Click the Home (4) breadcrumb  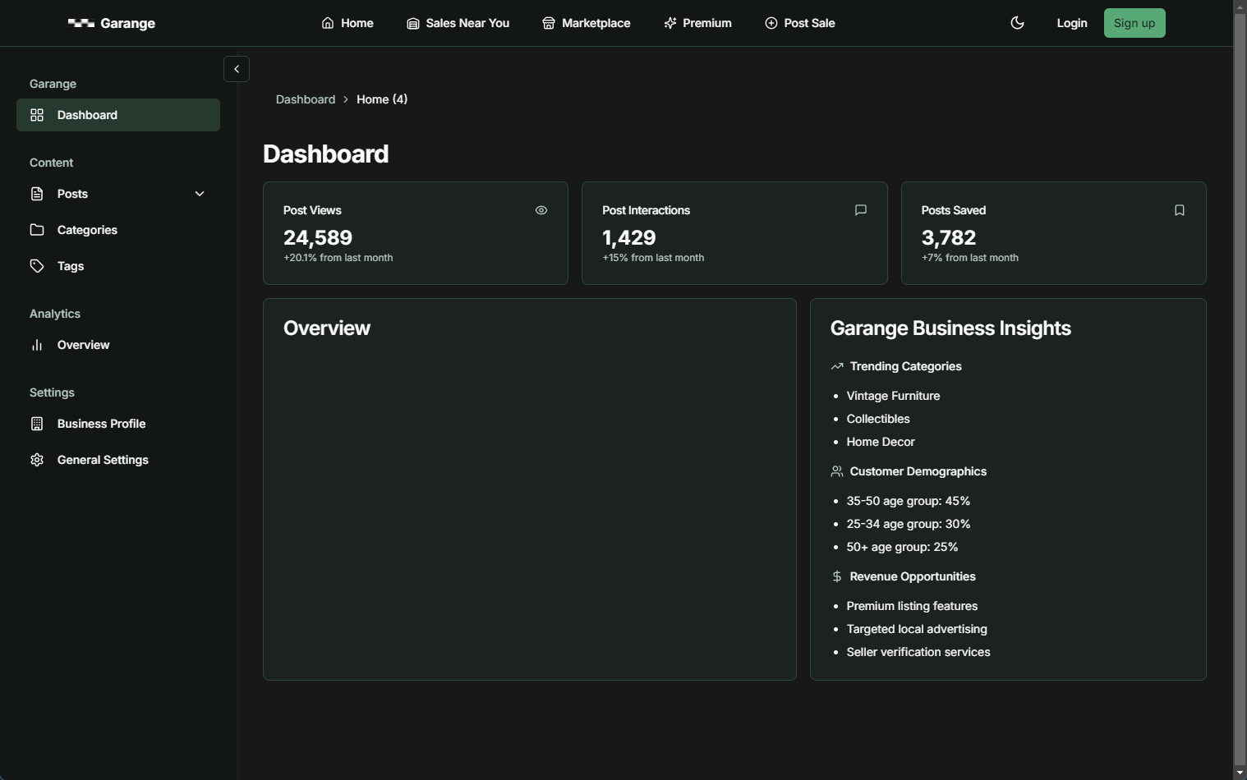[x=382, y=99]
